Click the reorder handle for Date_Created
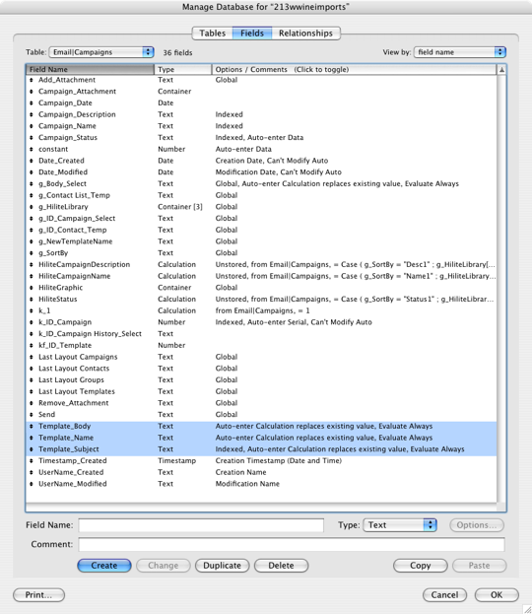Viewport: 532px width, 614px height. coord(32,161)
